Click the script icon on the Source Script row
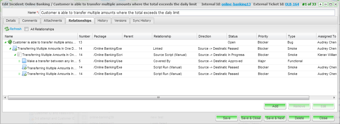Image resolution: width=340 pixels, height=124 pixels. click(19, 55)
